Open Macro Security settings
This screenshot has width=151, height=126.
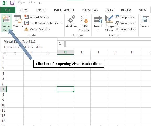(x=37, y=29)
